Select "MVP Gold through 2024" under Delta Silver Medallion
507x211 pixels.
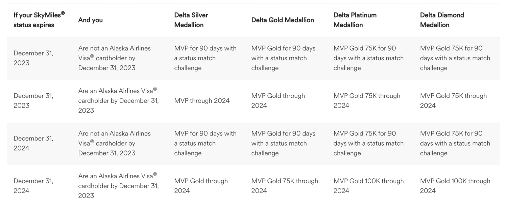201,186
